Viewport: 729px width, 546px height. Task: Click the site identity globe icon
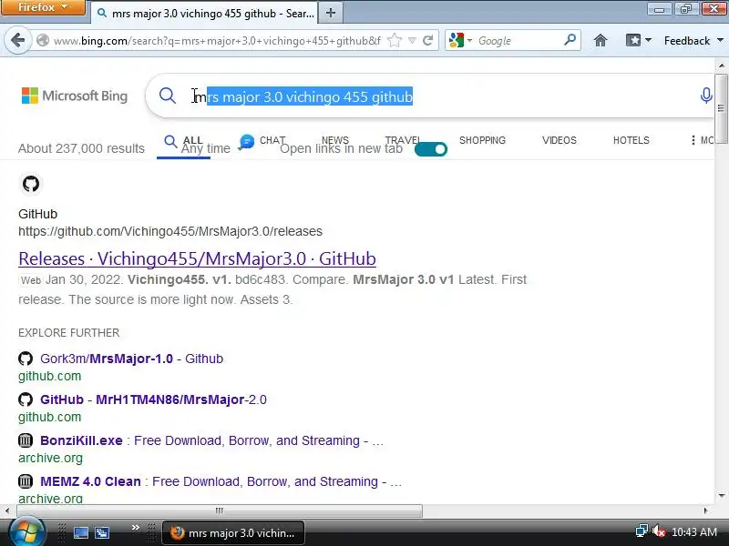tap(43, 40)
